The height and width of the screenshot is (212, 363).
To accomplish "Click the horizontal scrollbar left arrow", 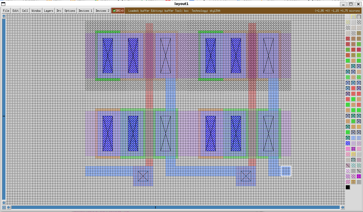I will 9,207.
